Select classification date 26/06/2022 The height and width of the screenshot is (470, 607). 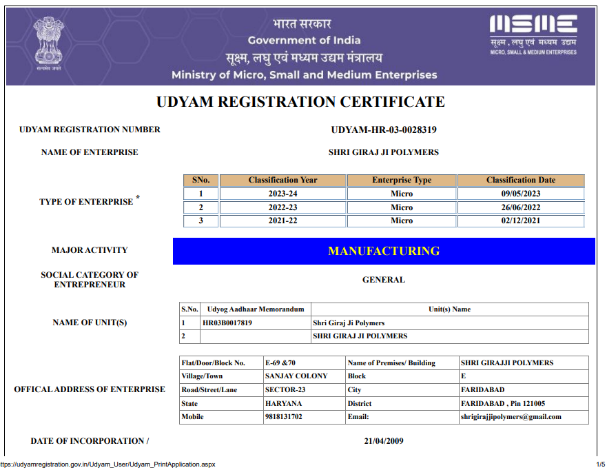(x=521, y=207)
